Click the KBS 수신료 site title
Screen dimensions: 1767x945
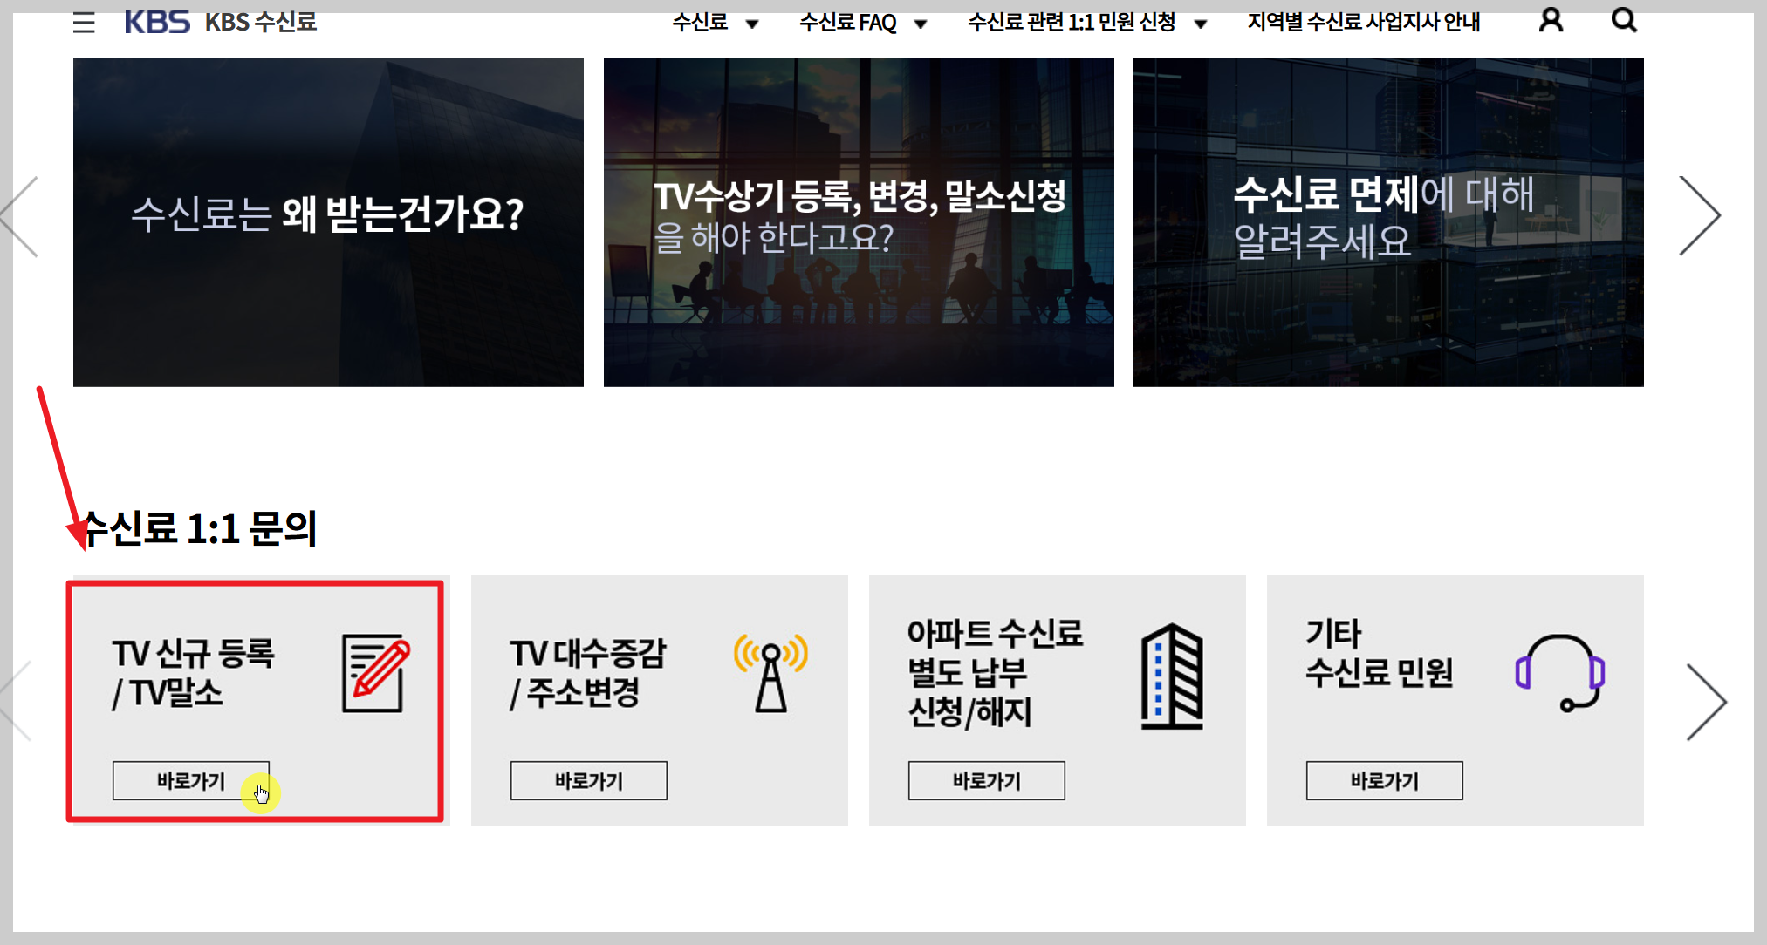click(x=261, y=22)
